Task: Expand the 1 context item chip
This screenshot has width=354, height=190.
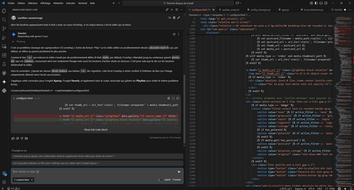Action: click(23, 180)
